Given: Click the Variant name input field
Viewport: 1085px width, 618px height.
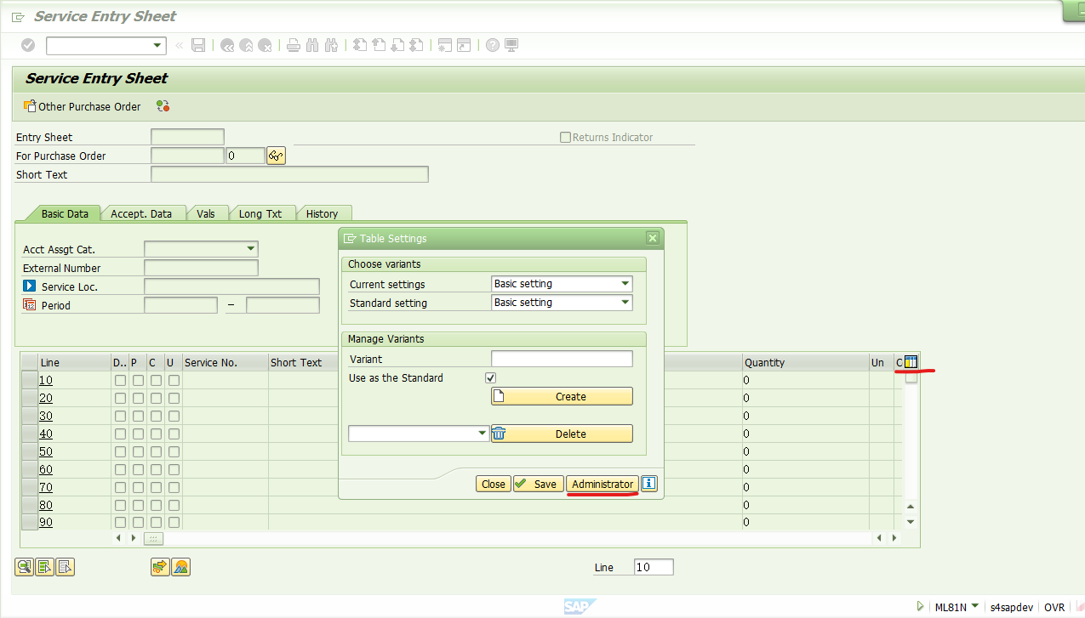Looking at the screenshot, I should coord(562,358).
